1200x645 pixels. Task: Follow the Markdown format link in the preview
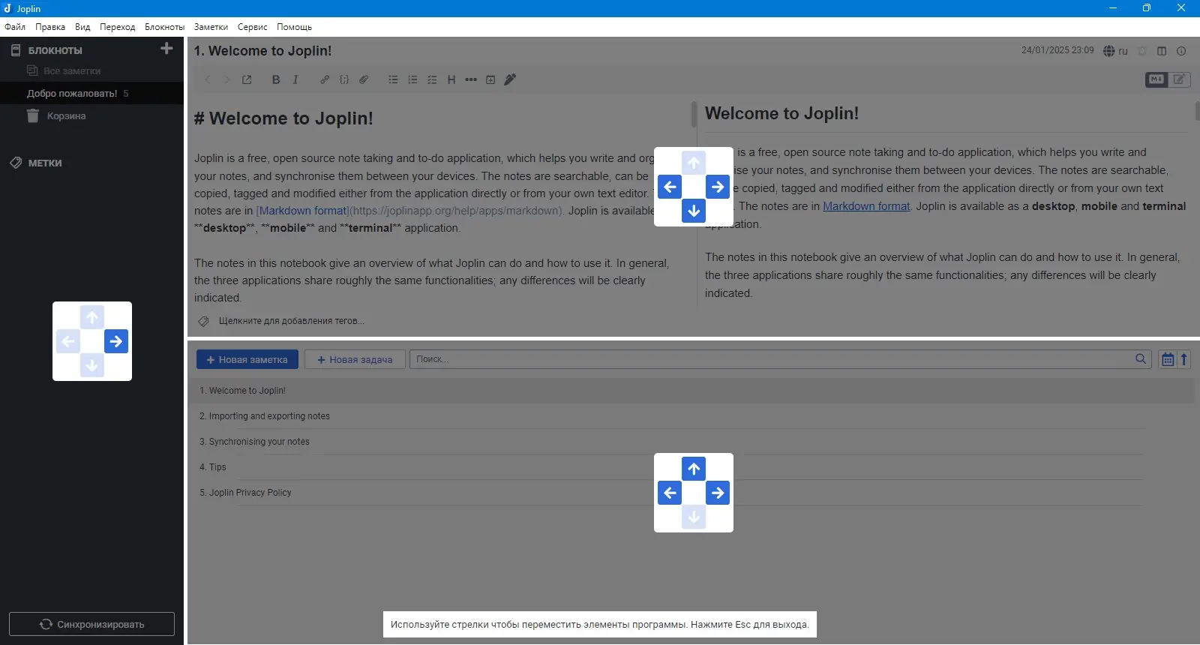click(x=866, y=206)
